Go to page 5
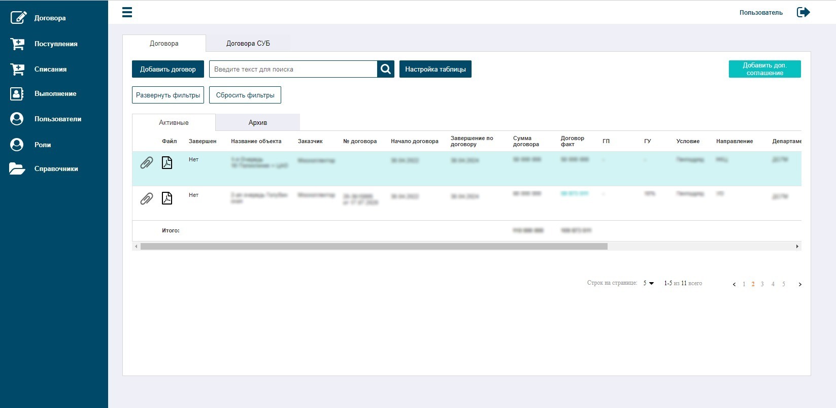836x408 pixels. pos(784,284)
